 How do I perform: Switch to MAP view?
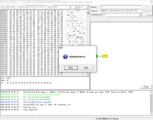(x=13, y=7)
